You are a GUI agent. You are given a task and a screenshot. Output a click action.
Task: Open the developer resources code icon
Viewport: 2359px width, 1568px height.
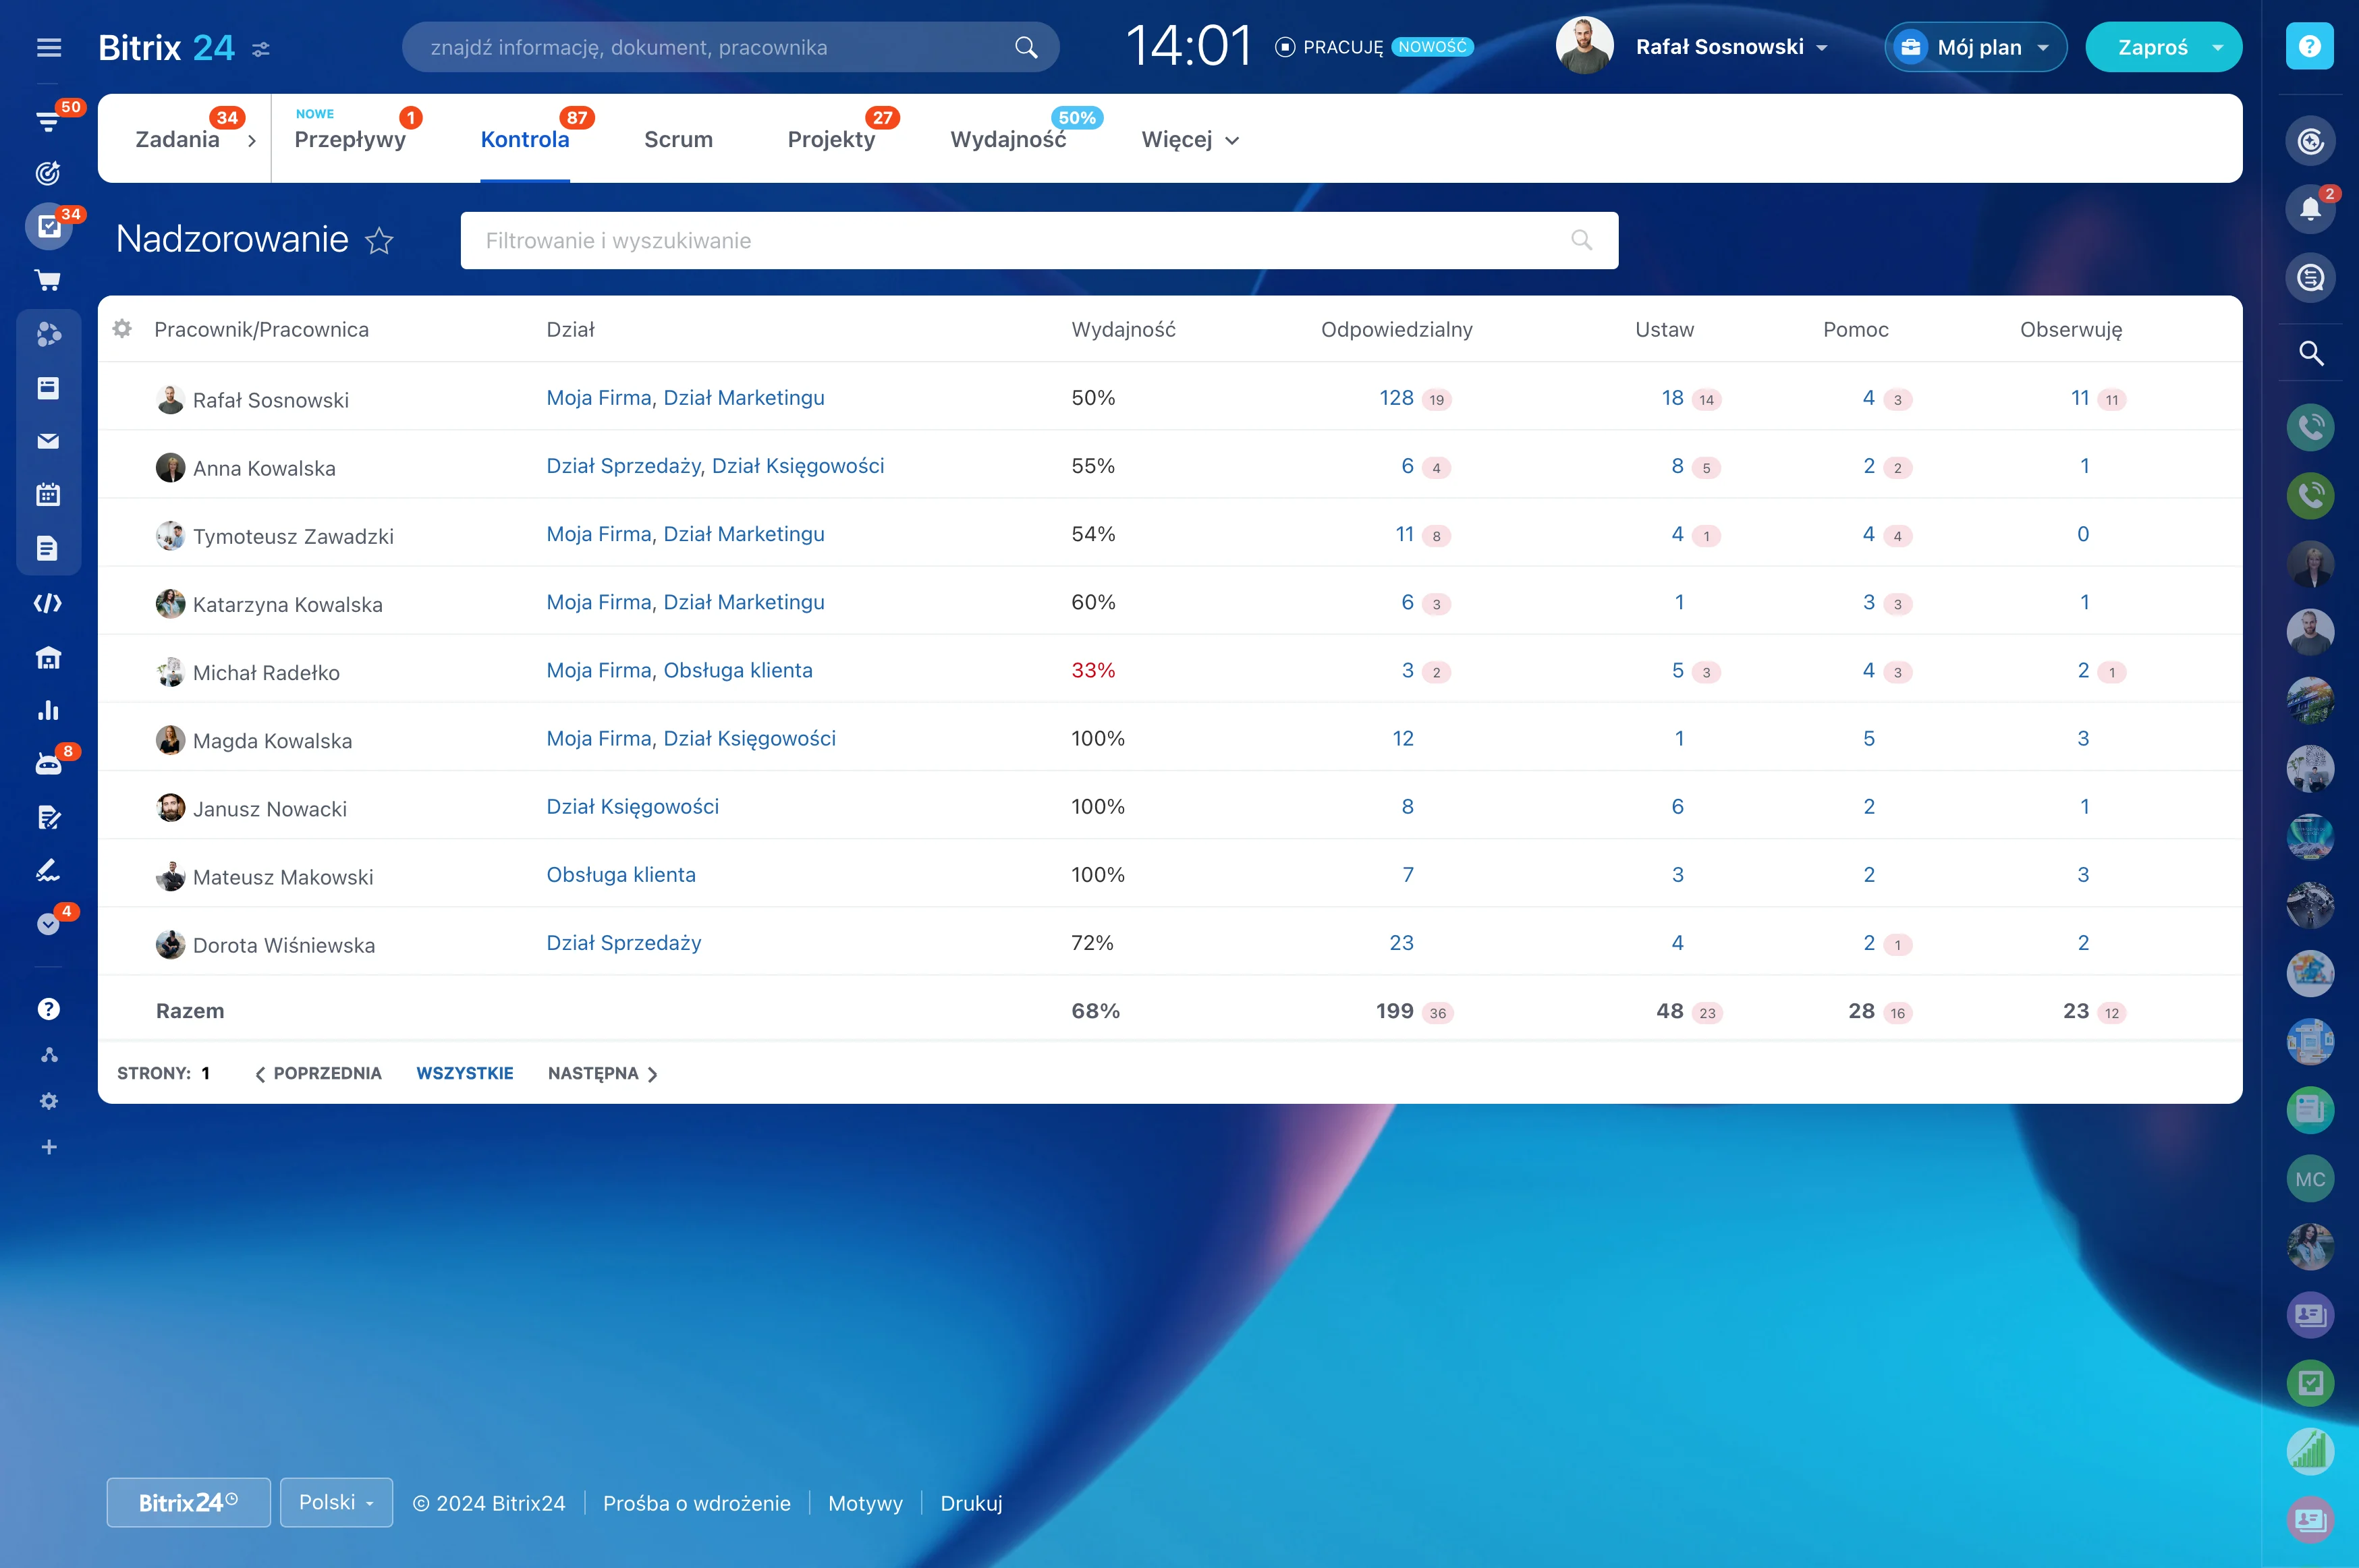48,603
